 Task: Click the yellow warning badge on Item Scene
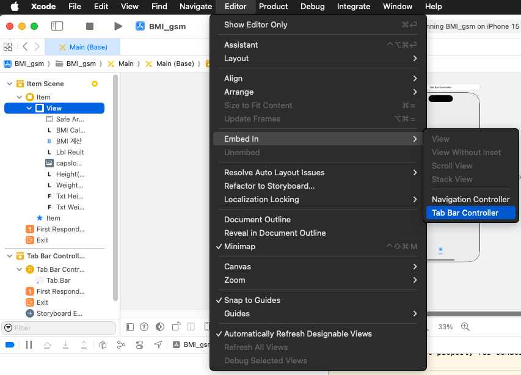click(x=95, y=84)
